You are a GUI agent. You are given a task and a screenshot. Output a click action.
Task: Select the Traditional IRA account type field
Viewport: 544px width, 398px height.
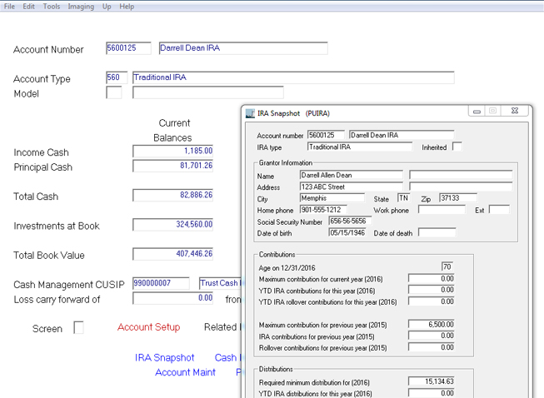coord(293,77)
